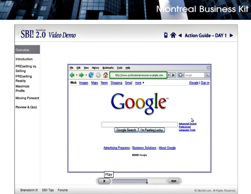Click the green Go arrow button

click(x=173, y=75)
